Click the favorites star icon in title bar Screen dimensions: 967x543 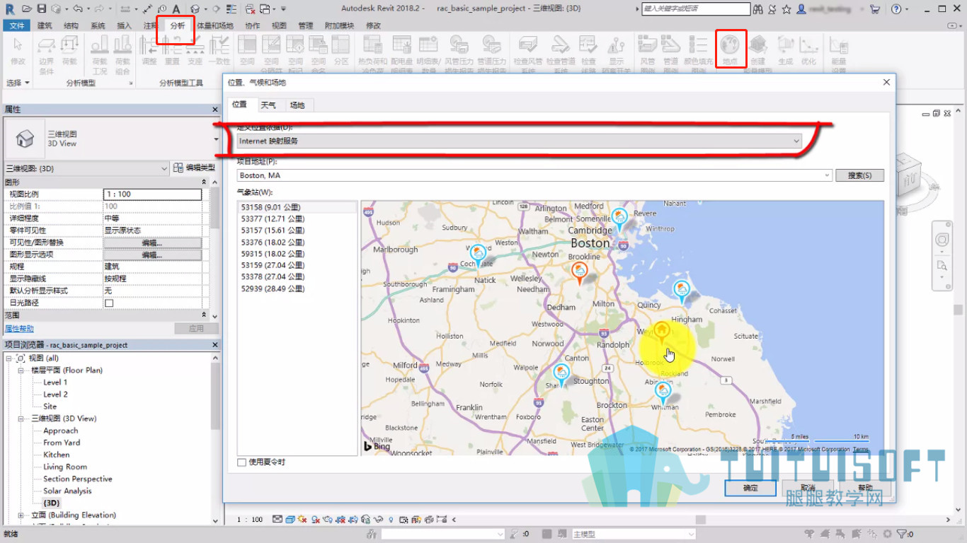[x=786, y=9]
